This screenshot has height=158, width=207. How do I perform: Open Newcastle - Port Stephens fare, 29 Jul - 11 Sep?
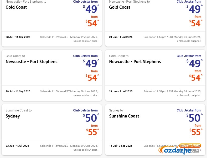(x=32, y=62)
